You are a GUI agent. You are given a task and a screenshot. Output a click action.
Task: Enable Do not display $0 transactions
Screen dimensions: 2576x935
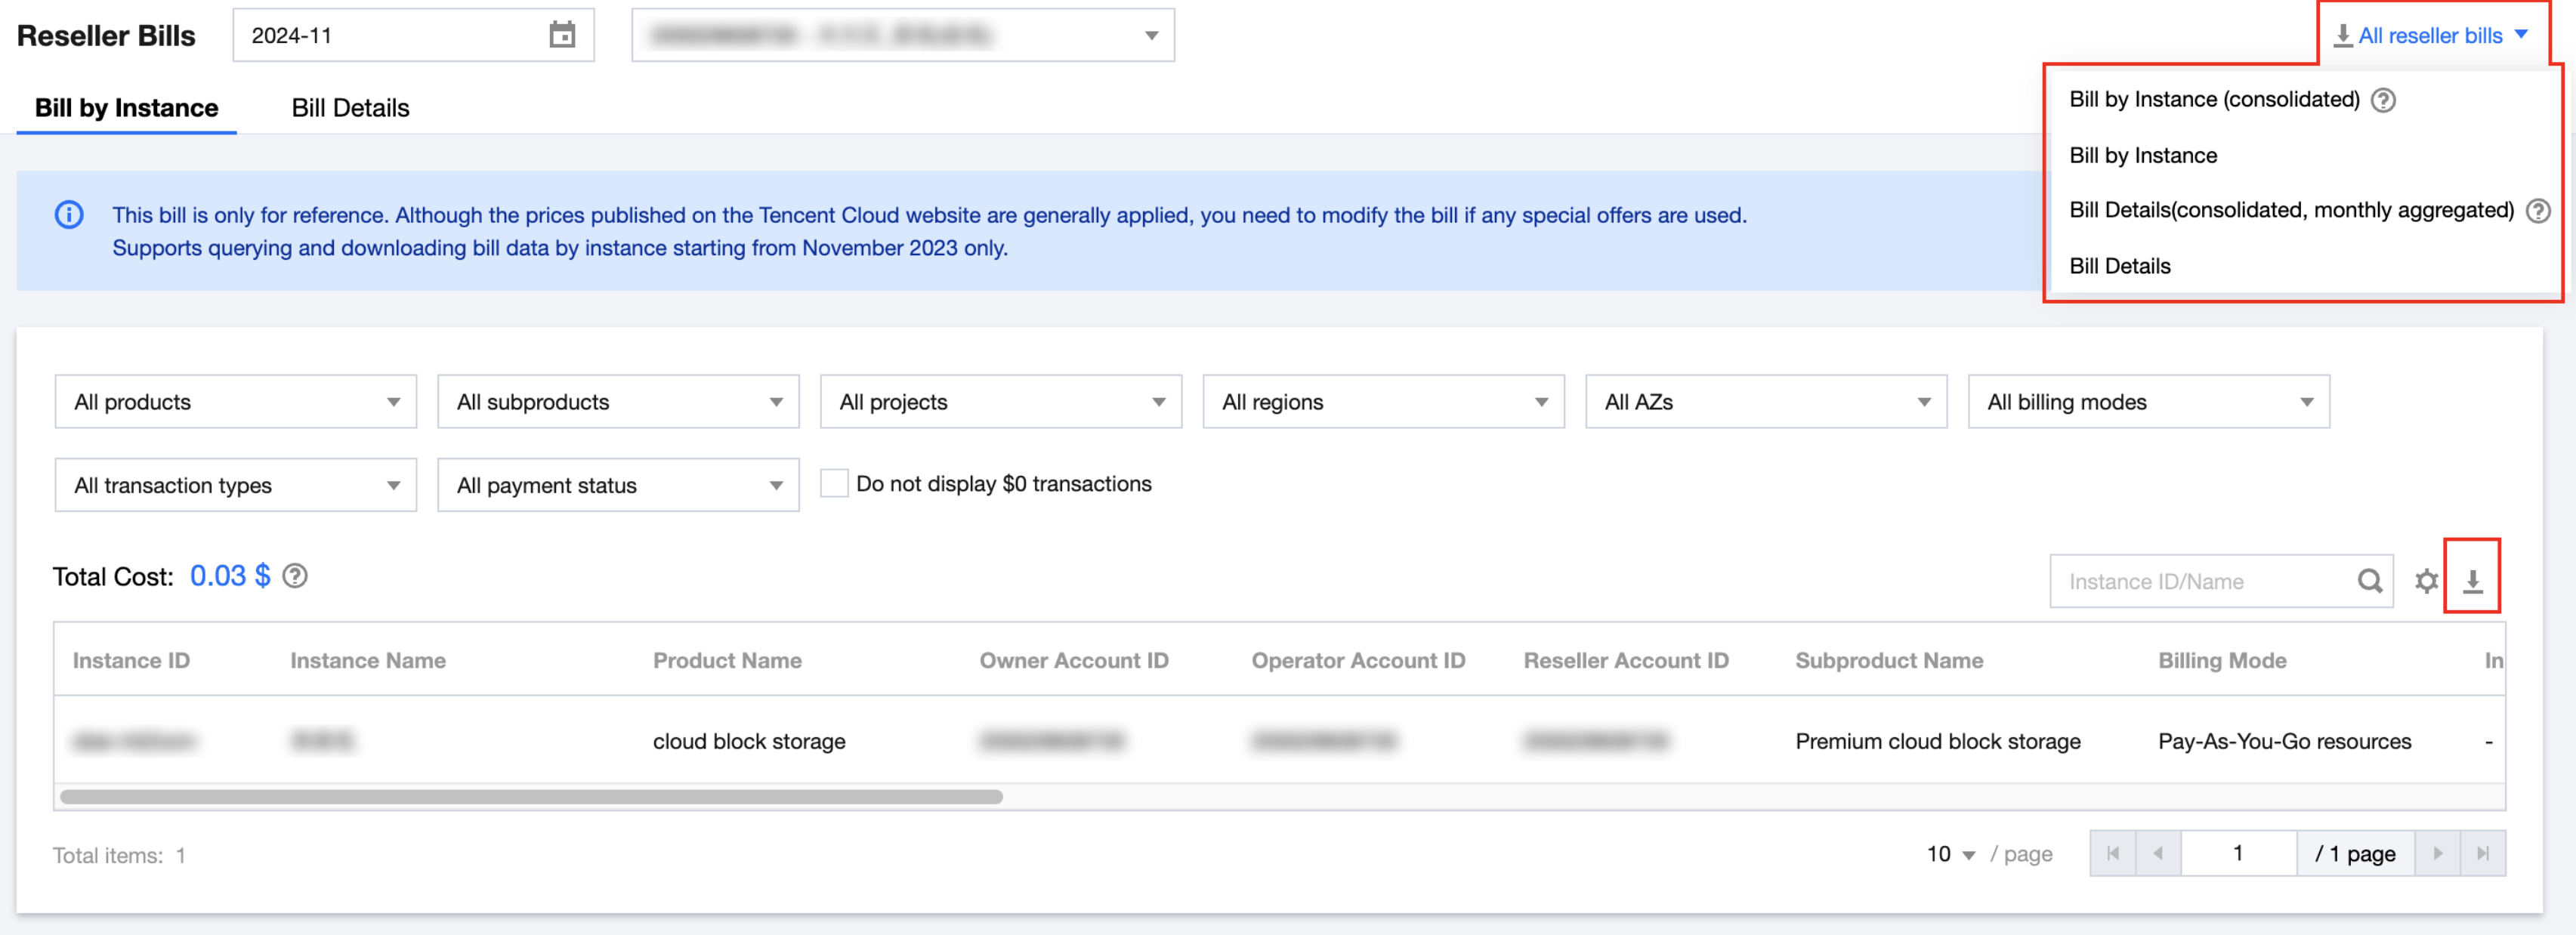tap(834, 484)
